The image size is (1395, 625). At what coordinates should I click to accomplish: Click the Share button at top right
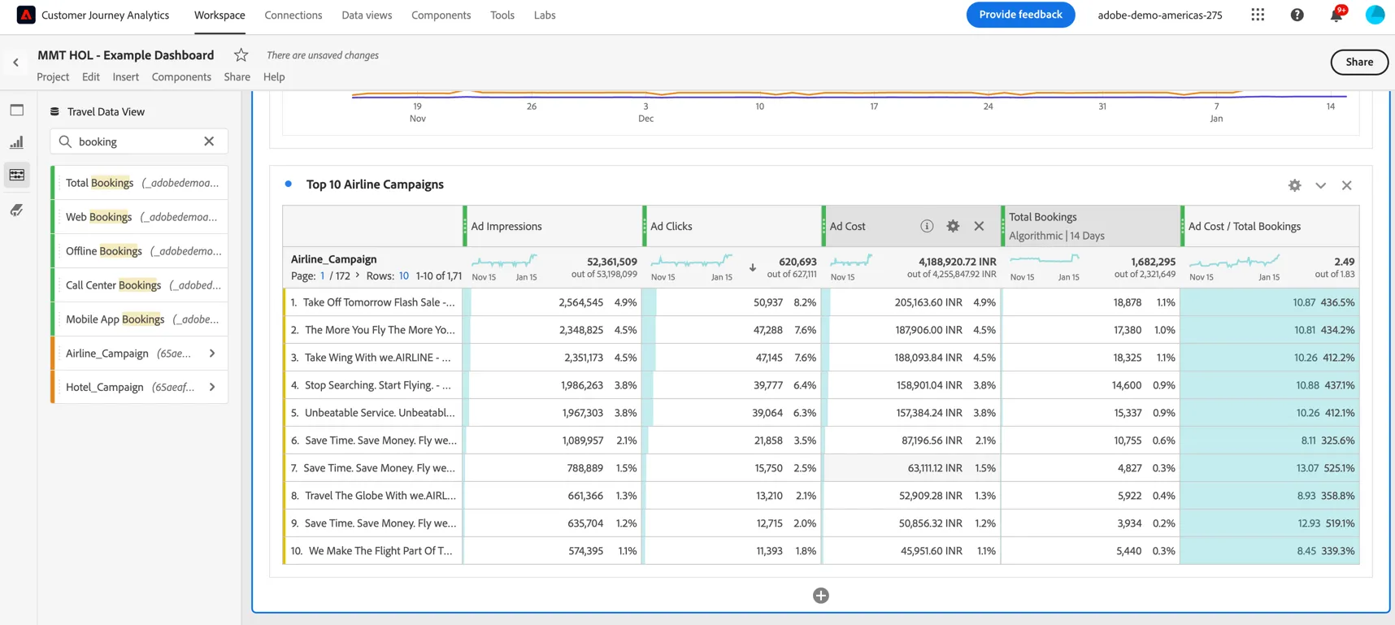[1359, 62]
